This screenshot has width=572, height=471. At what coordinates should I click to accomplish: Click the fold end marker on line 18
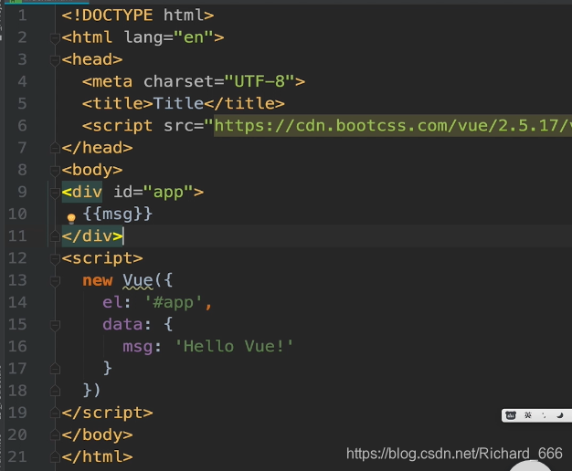[x=55, y=392]
